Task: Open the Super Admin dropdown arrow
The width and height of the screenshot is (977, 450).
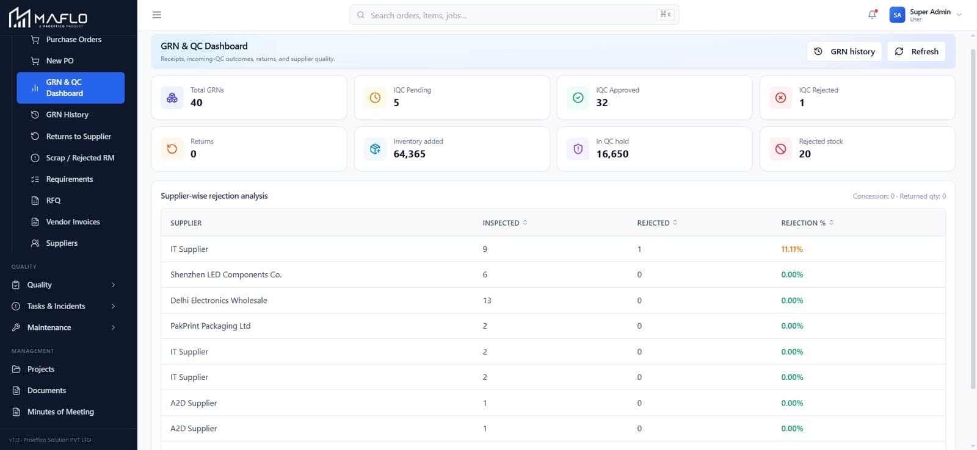Action: (959, 15)
